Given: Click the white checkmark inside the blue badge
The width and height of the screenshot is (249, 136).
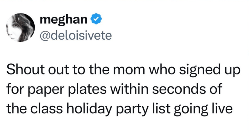Looking at the screenshot, I should (96, 19).
